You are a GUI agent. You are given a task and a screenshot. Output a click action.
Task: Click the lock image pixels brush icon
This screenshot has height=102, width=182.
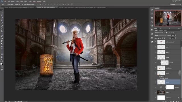[160, 38]
